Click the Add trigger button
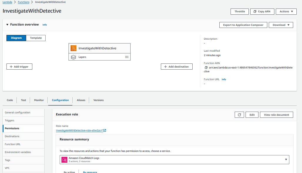This screenshot has height=173, width=302. pyautogui.click(x=19, y=67)
